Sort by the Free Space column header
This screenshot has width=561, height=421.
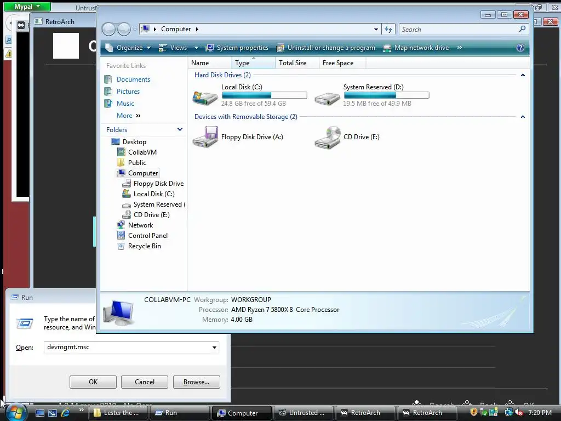[343, 63]
